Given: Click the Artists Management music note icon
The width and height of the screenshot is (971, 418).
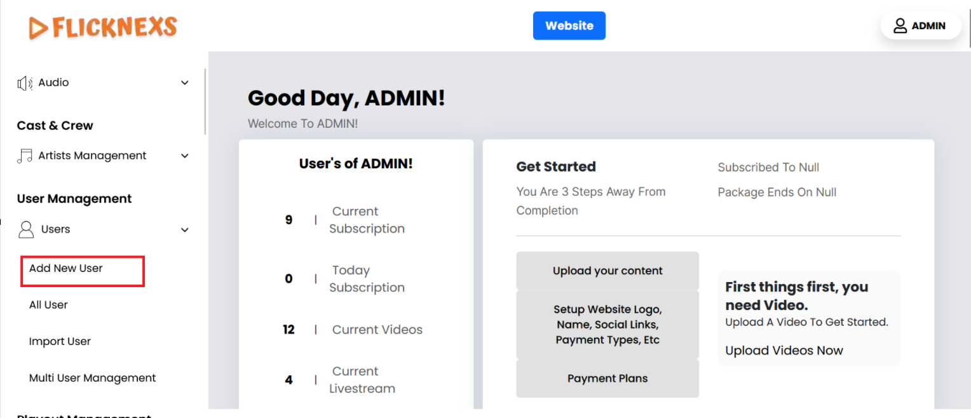Looking at the screenshot, I should [x=25, y=156].
